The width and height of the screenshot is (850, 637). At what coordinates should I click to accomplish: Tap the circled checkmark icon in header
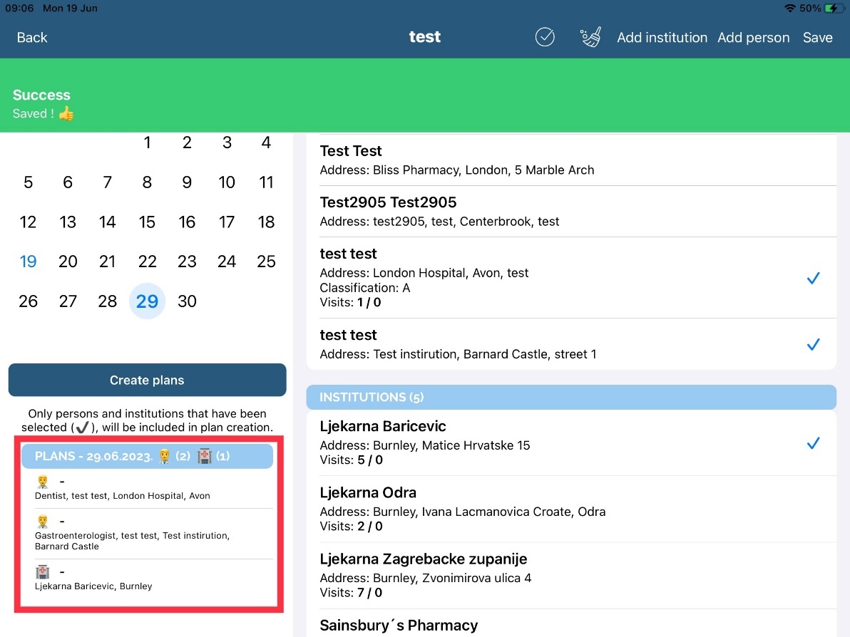tap(545, 37)
